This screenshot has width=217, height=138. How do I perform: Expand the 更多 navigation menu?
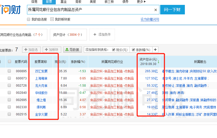[x=141, y=2]
